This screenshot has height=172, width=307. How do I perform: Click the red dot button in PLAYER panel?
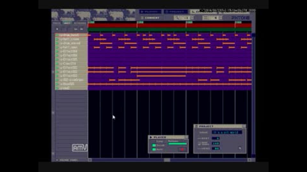pos(182,149)
